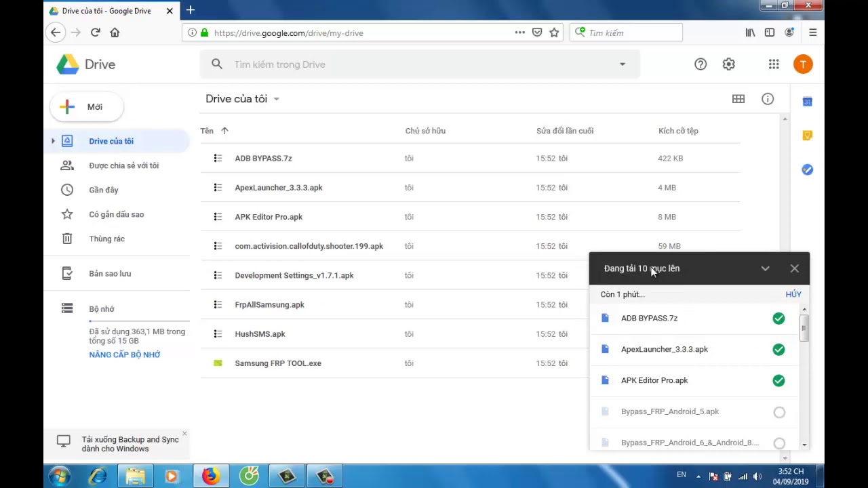The height and width of the screenshot is (488, 868).
Task: Click Tải xuống Backup and Sync link
Action: coord(130,444)
